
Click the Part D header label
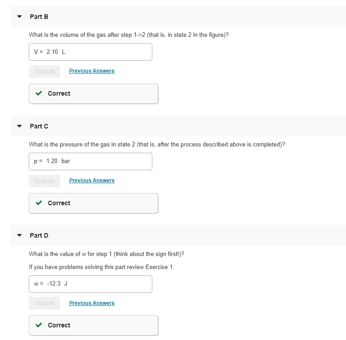pos(39,235)
